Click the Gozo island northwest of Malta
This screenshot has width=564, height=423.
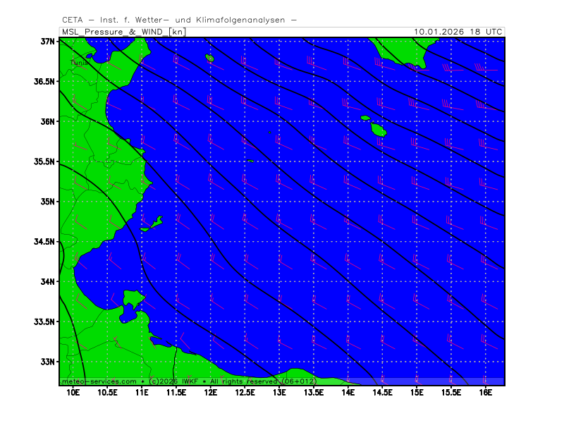tap(365, 118)
